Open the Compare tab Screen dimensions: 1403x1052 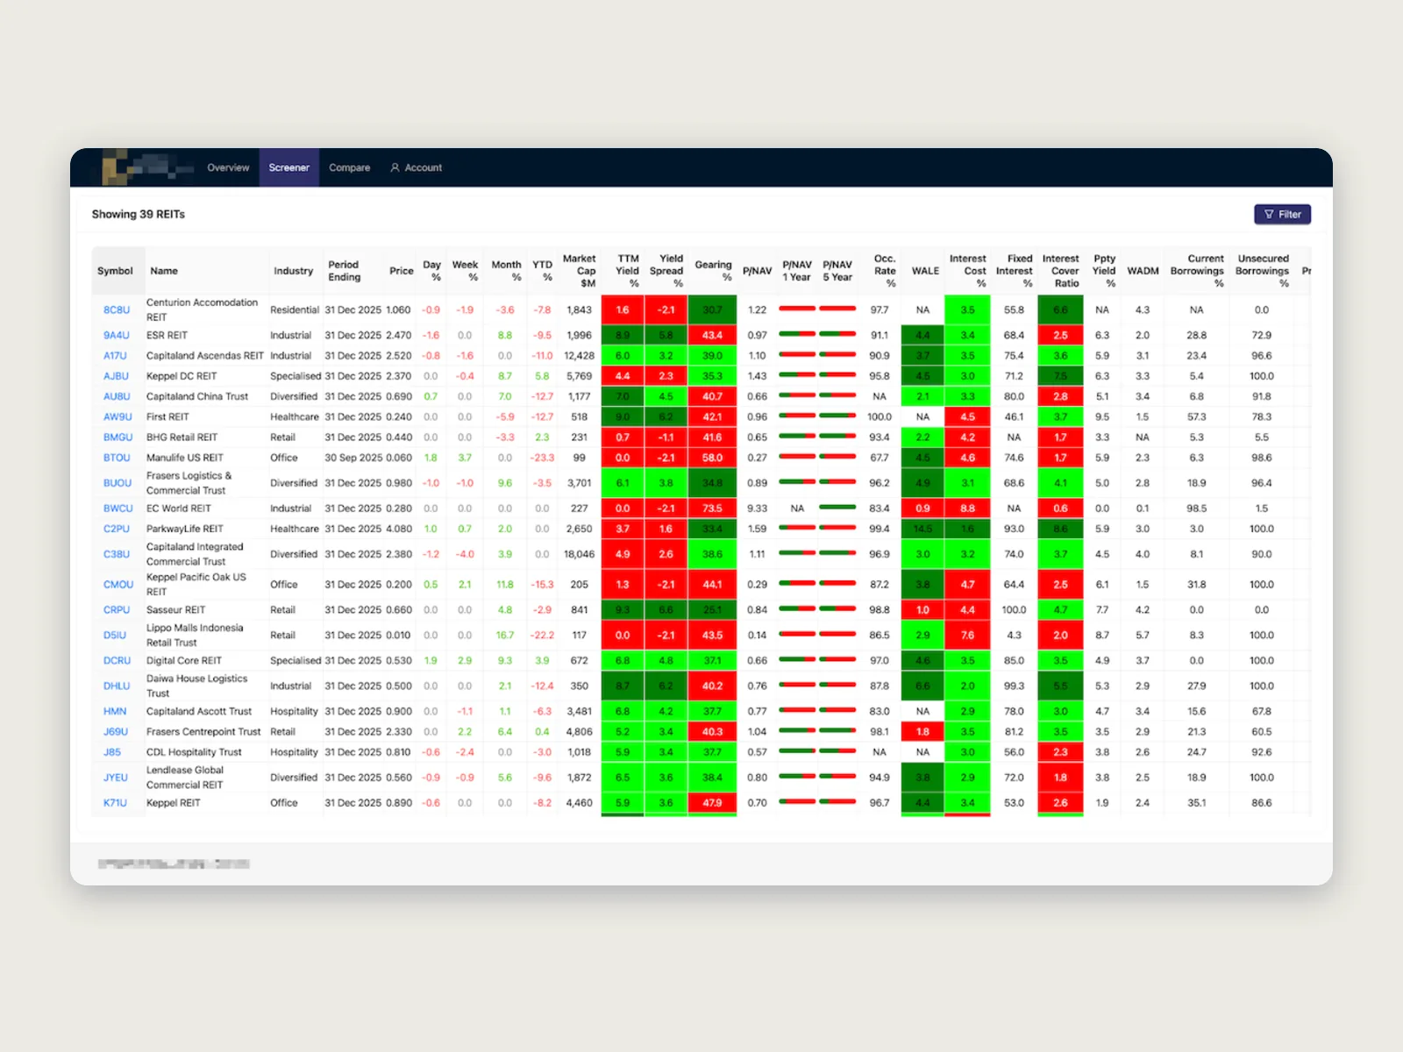(349, 167)
